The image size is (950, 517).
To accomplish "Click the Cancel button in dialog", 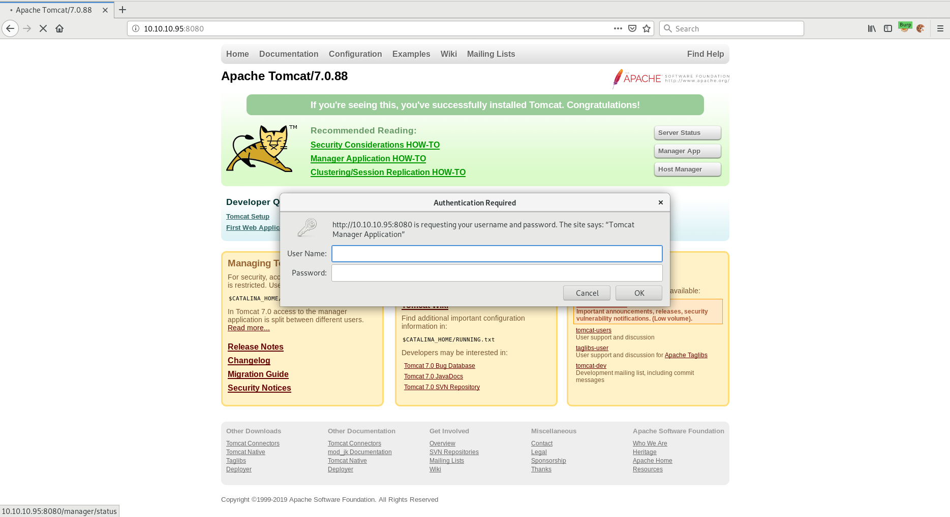I will [x=587, y=293].
